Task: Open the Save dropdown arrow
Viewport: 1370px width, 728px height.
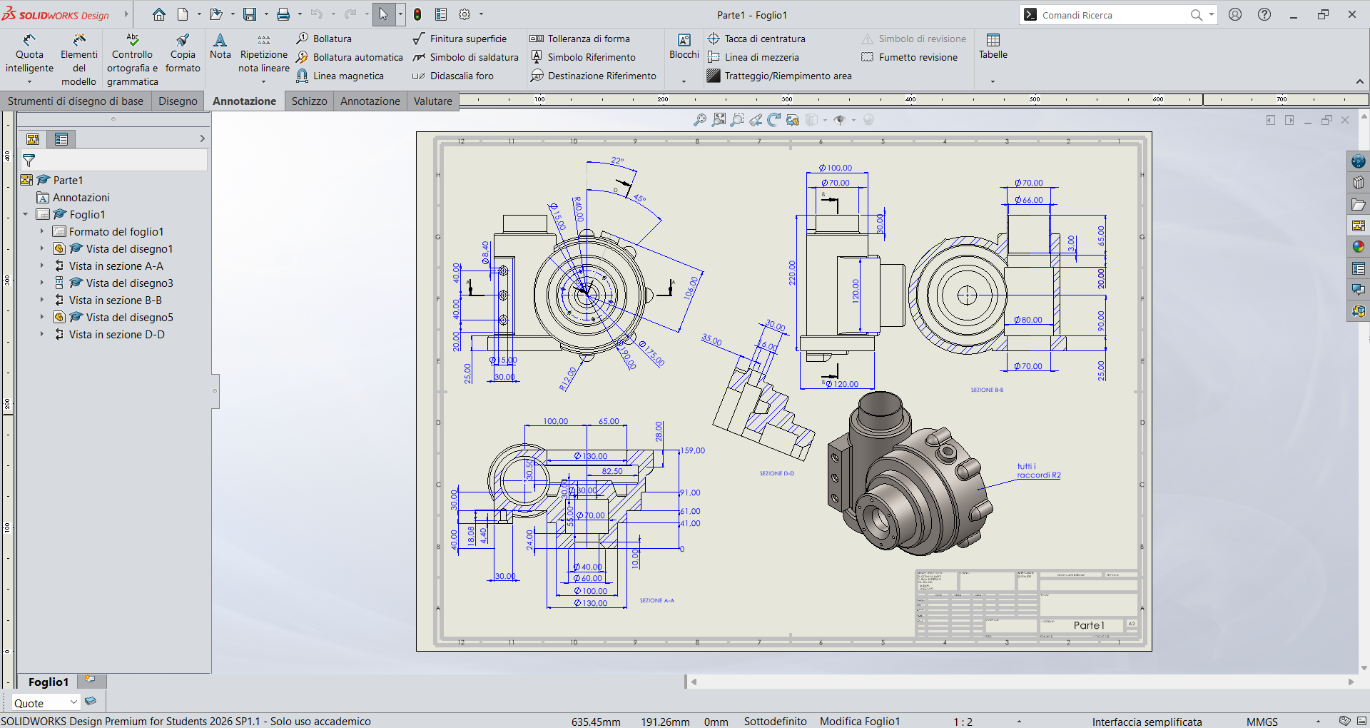Action: tap(266, 14)
